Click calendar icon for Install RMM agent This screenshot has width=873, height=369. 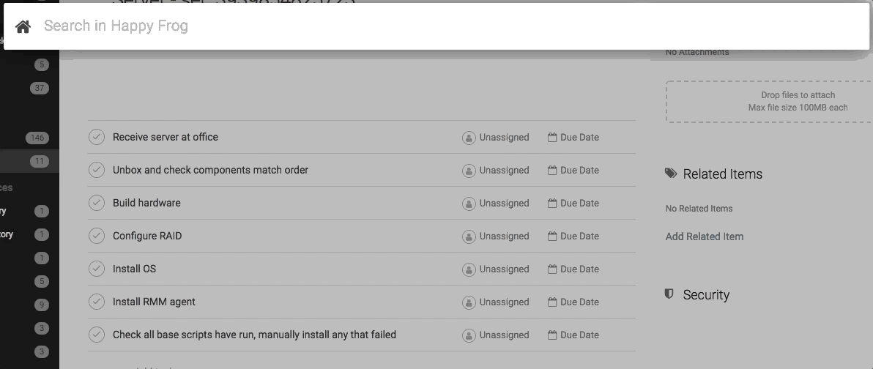point(552,302)
